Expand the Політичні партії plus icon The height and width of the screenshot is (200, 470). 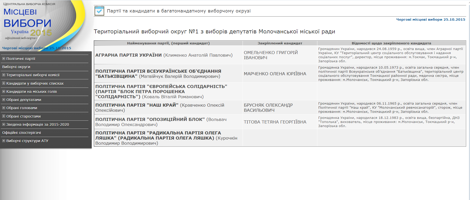(x=4, y=59)
